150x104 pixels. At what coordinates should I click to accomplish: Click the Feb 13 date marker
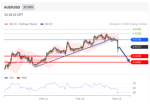pyautogui.click(x=117, y=99)
